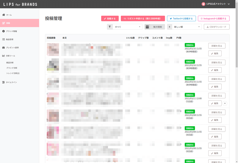Click the gift icon for present offers
The height and width of the screenshot is (163, 238).
[x=4, y=47]
